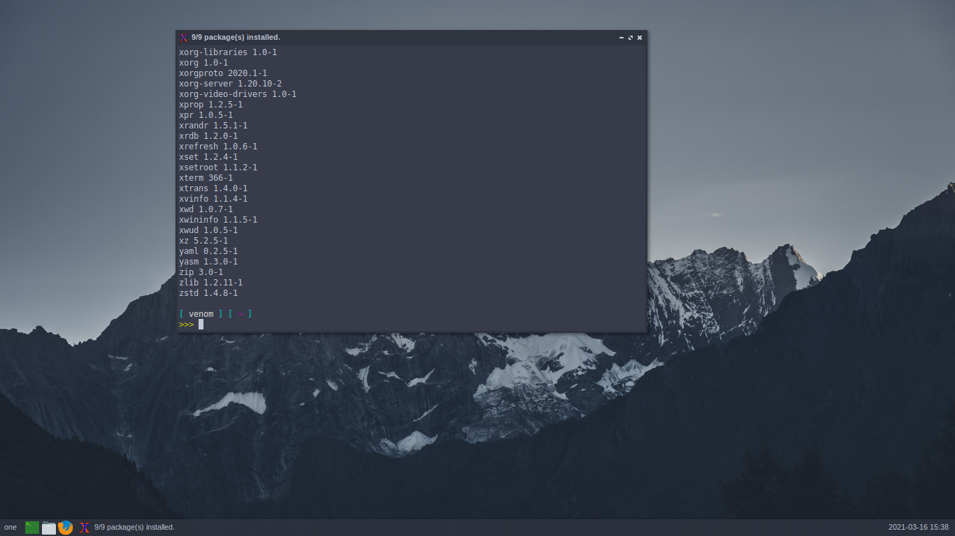Click the 'xorg 1.0-1' line
The width and height of the screenshot is (955, 536).
[203, 63]
